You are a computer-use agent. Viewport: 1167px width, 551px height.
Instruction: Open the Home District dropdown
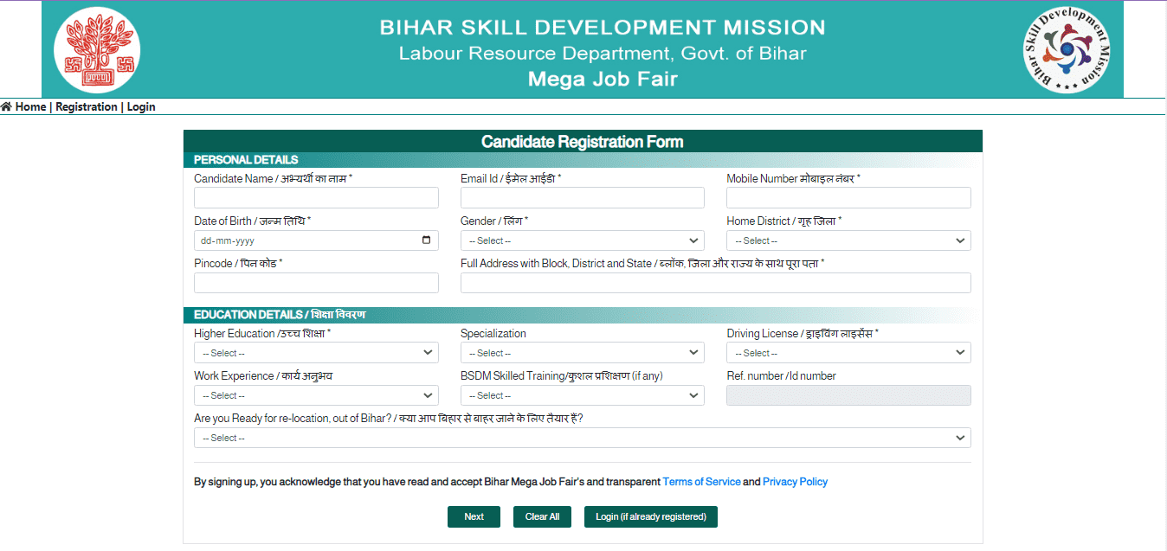pos(848,240)
